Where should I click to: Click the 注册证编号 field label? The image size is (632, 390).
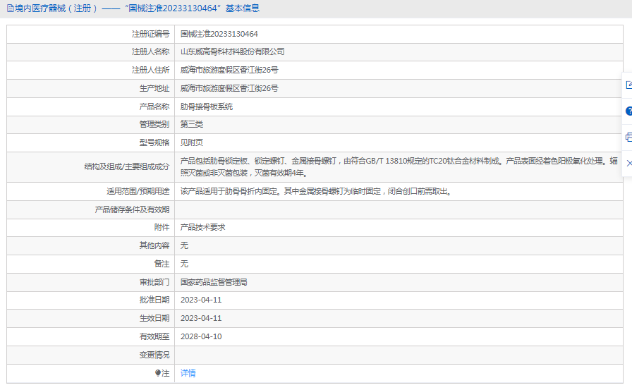(151, 34)
